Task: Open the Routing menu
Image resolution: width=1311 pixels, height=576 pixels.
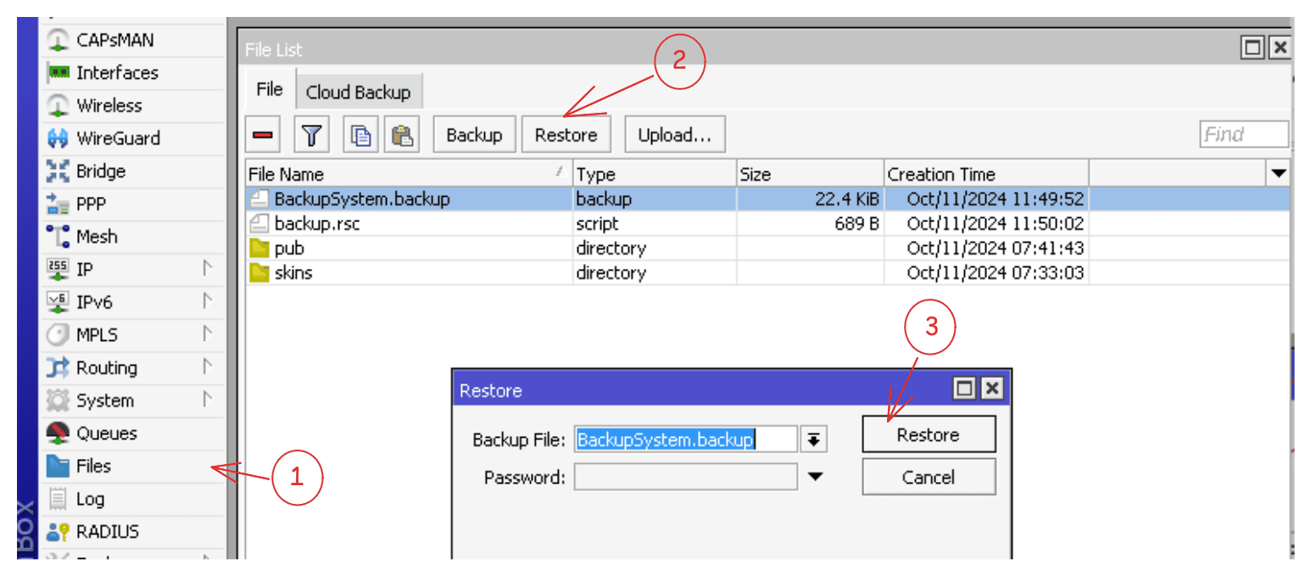Action: [x=106, y=368]
